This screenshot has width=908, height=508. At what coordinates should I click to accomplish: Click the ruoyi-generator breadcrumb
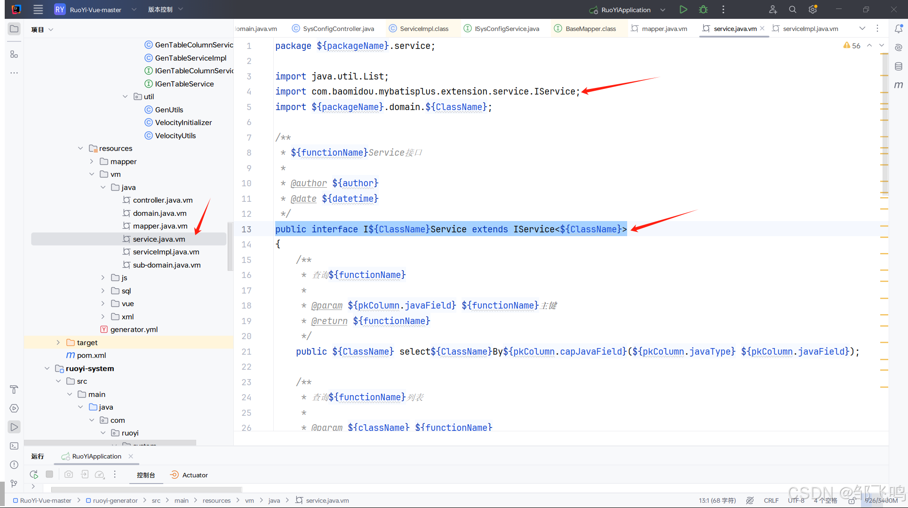point(112,500)
